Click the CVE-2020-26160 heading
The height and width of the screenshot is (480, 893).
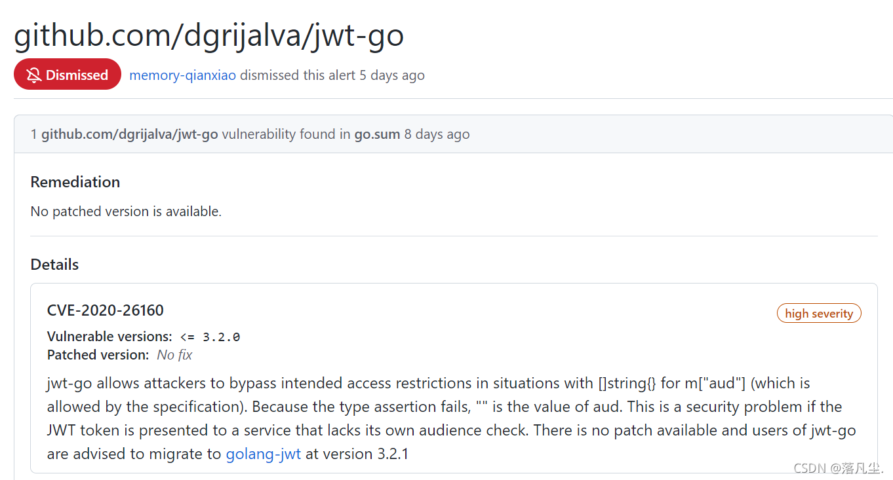tap(106, 310)
